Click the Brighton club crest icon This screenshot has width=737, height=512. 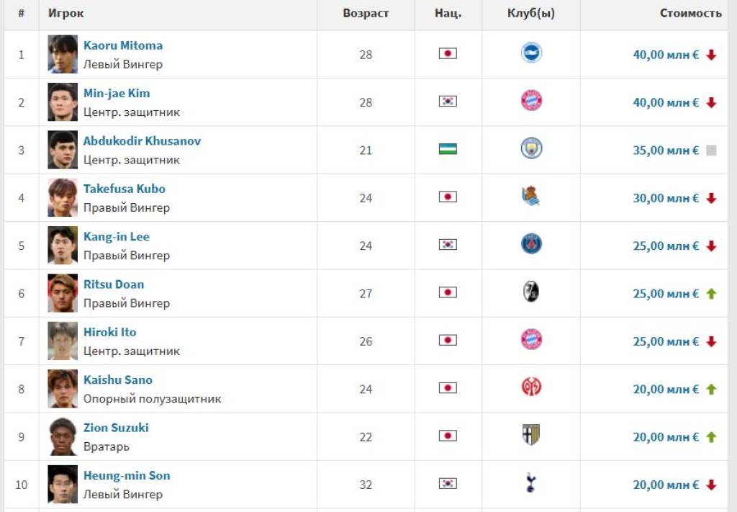531,53
